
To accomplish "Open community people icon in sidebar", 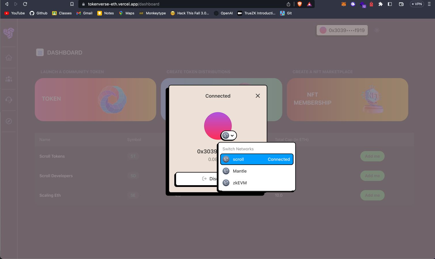I will click(9, 79).
